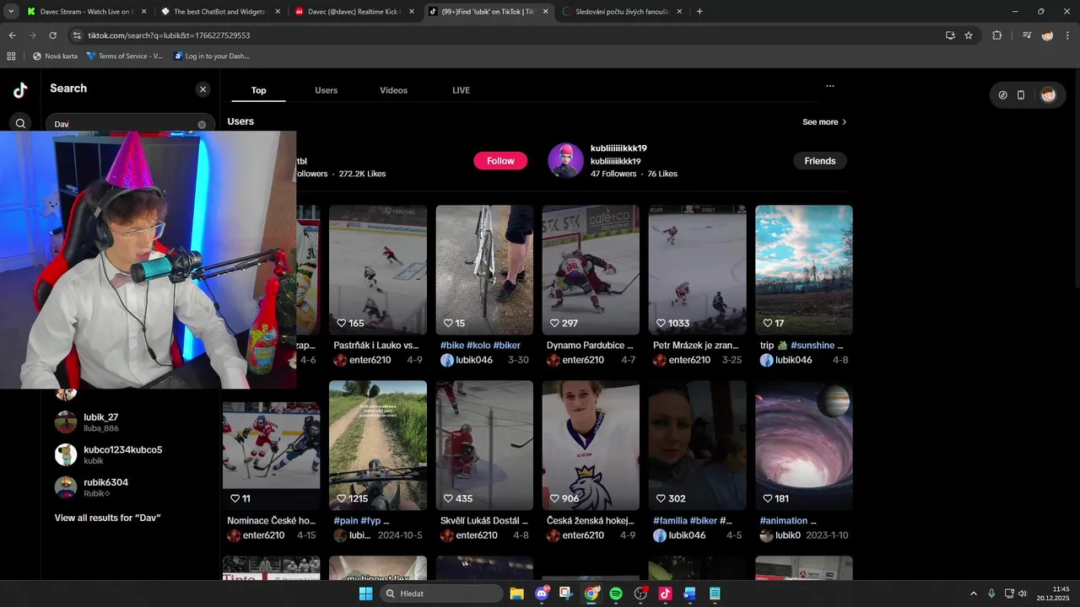Open the Nová karta bookmark
1080x607 pixels.
pyautogui.click(x=55, y=56)
